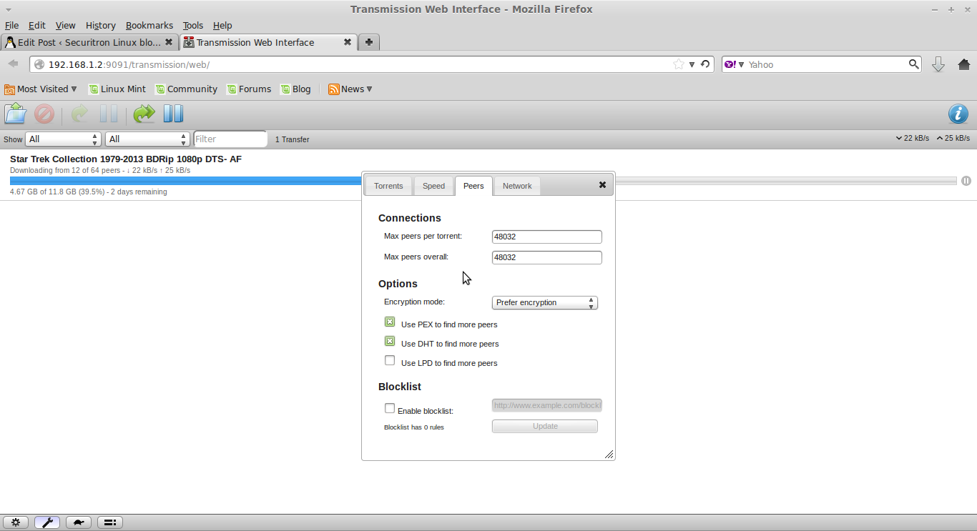Toggle compact view button
The width and height of the screenshot is (977, 531).
coord(110,522)
